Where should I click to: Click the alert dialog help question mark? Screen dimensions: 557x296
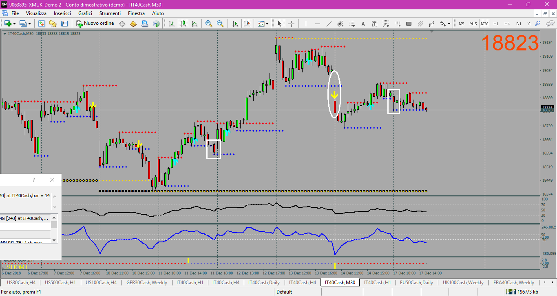[x=34, y=180]
